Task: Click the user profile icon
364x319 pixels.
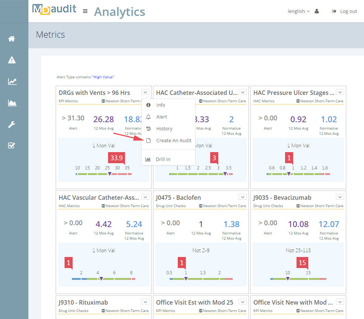Action: click(317, 11)
